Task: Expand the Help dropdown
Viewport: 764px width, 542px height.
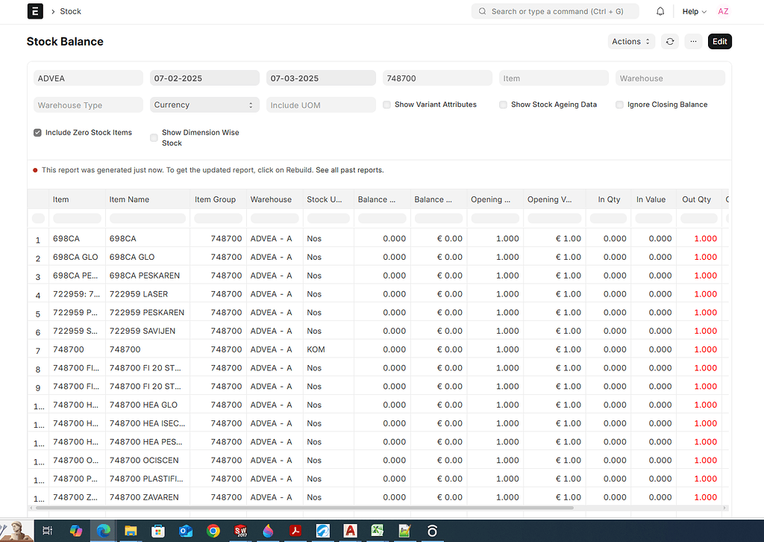Action: (693, 11)
